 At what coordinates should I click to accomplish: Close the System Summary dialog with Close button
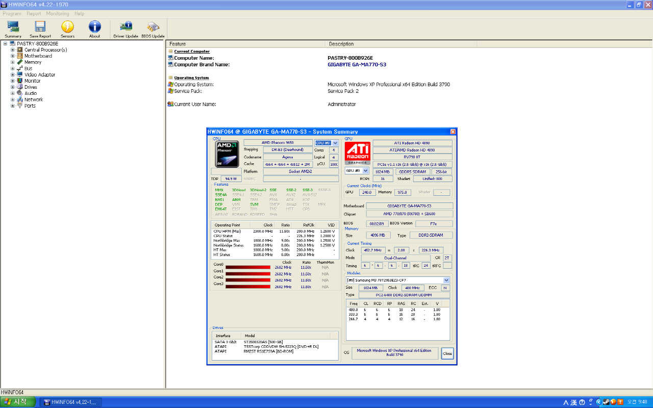pos(447,353)
